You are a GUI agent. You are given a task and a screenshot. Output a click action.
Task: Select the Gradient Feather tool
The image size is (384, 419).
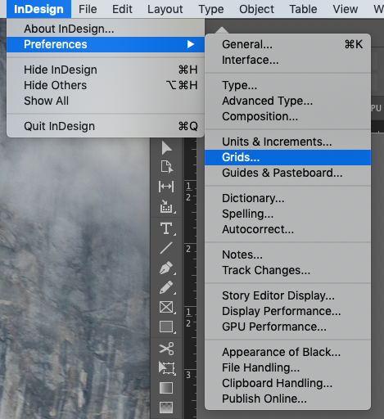166,408
